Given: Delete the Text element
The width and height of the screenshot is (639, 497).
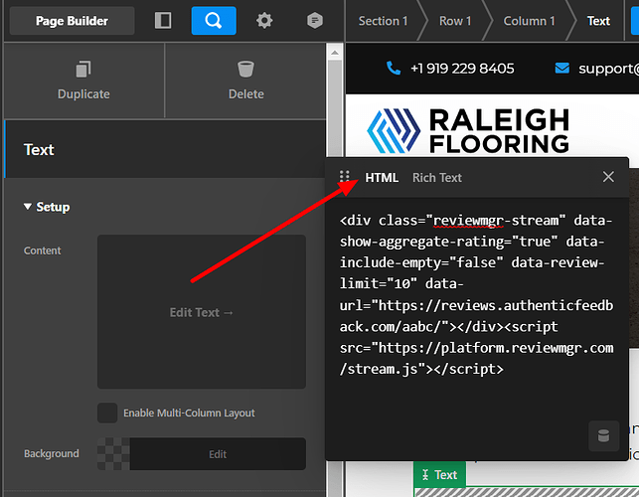Looking at the screenshot, I should click(x=245, y=82).
